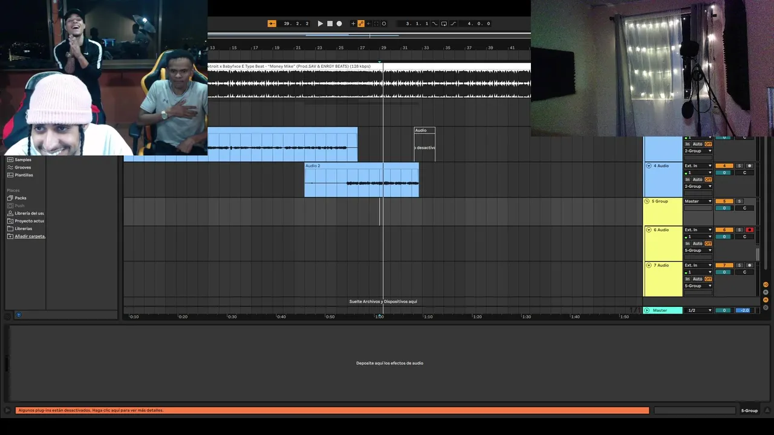The image size is (774, 435).
Task: Toggle the Follow playback button in transport
Action: (x=272, y=24)
